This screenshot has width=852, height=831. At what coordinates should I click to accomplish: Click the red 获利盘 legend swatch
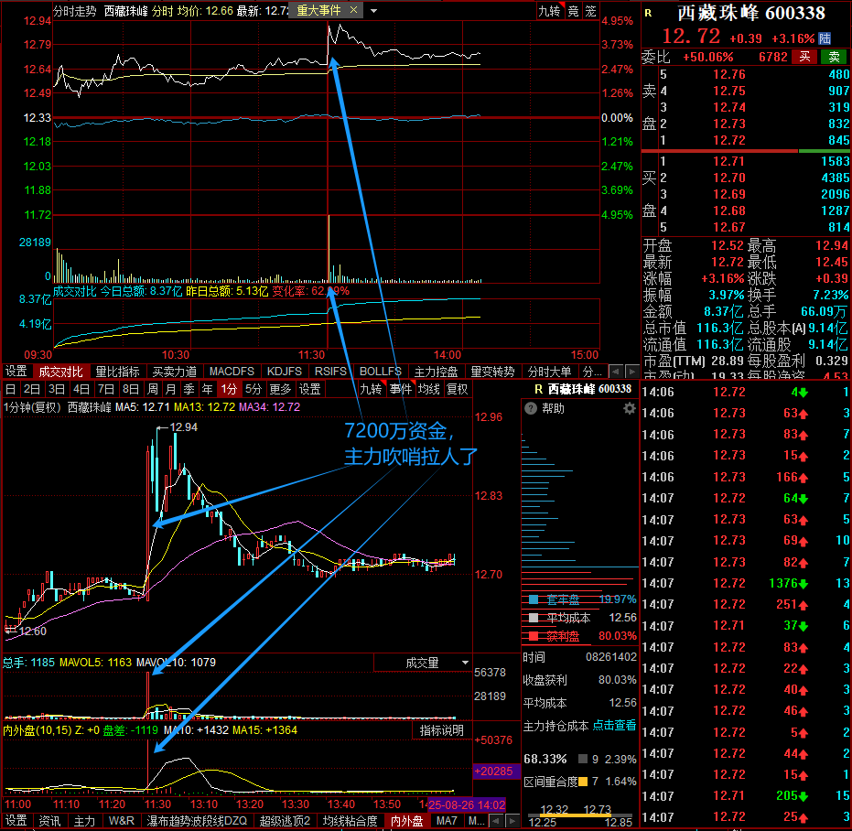[534, 636]
